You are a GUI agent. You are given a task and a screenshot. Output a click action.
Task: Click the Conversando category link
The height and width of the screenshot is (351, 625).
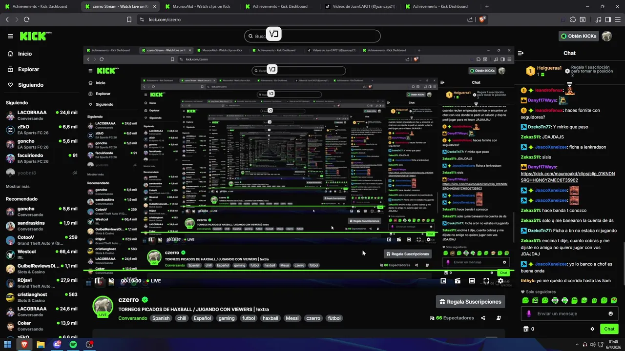132,318
